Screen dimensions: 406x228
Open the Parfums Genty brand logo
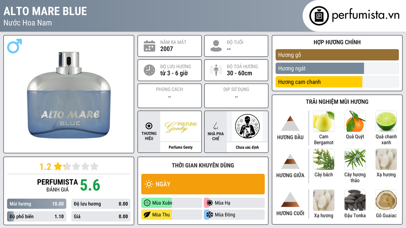tap(181, 127)
